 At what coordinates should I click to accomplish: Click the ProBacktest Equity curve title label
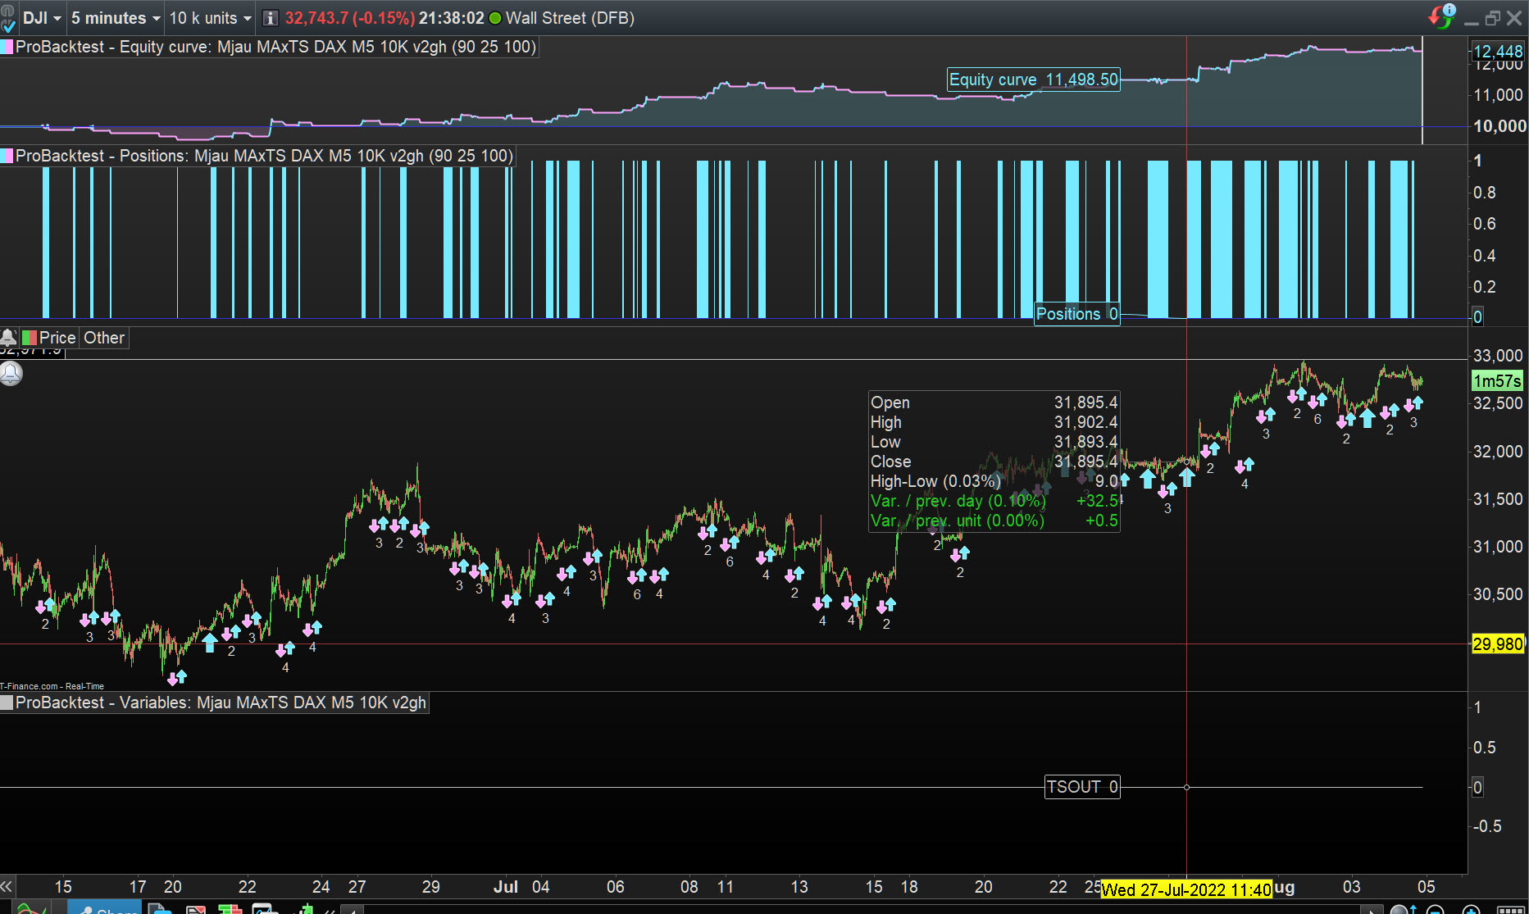pos(275,47)
